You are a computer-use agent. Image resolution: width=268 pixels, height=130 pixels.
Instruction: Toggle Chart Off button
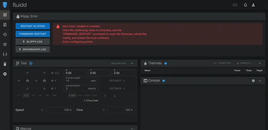click(x=222, y=63)
